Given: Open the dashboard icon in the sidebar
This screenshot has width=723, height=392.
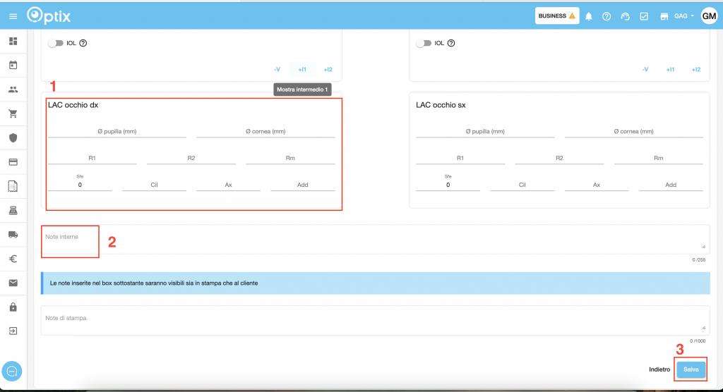Looking at the screenshot, I should (13, 42).
